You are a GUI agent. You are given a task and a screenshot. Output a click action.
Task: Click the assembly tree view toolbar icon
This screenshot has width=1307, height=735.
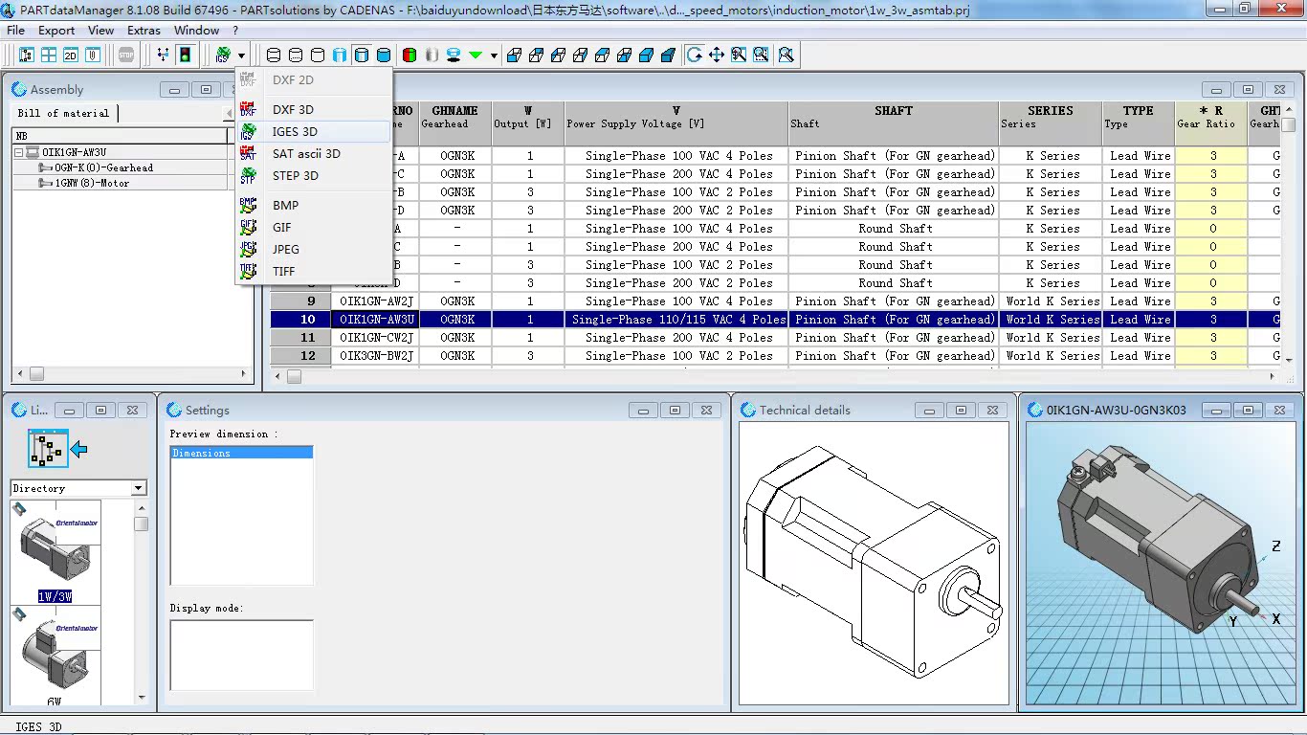click(27, 55)
